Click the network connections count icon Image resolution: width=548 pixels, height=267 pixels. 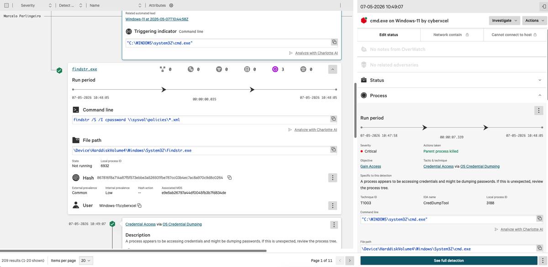click(x=303, y=69)
